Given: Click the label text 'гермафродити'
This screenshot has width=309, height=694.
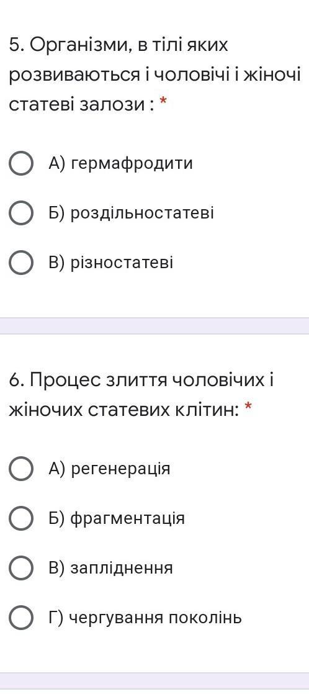Looking at the screenshot, I should (132, 164).
